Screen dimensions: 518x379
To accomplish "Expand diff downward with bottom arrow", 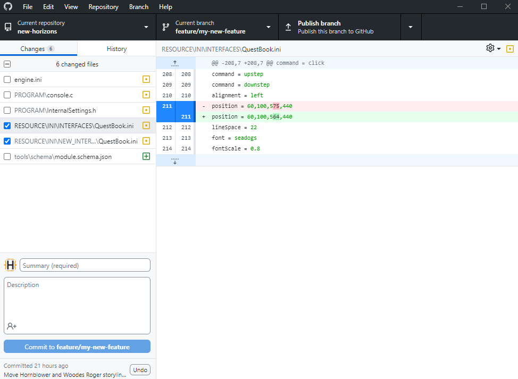I will pyautogui.click(x=175, y=161).
